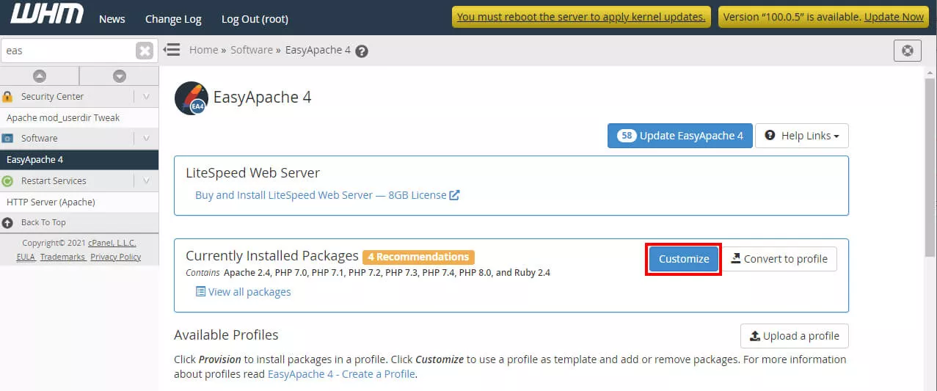Click the WHM logo
937x391 pixels.
pyautogui.click(x=48, y=14)
